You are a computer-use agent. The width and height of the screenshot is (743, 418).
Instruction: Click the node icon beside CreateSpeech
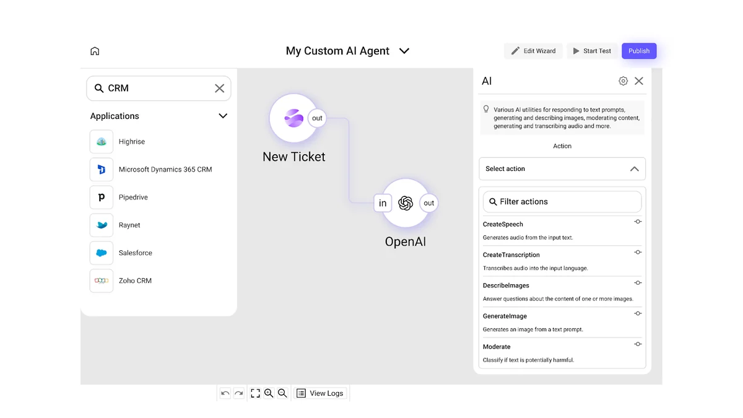[x=638, y=222]
